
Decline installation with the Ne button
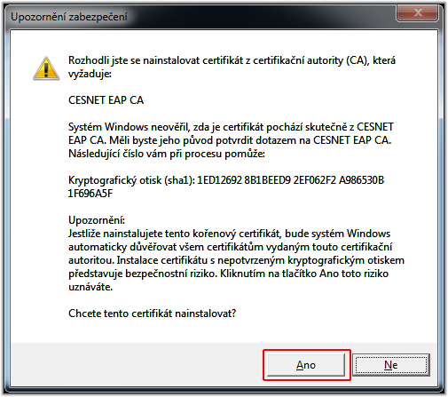coord(391,365)
